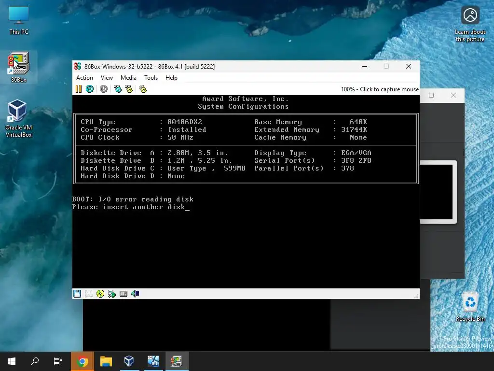
Task: Open File Explorer from the taskbar
Action: [106, 361]
